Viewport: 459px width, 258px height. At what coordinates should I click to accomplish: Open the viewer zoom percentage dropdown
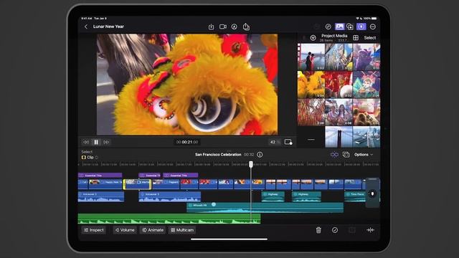point(274,142)
